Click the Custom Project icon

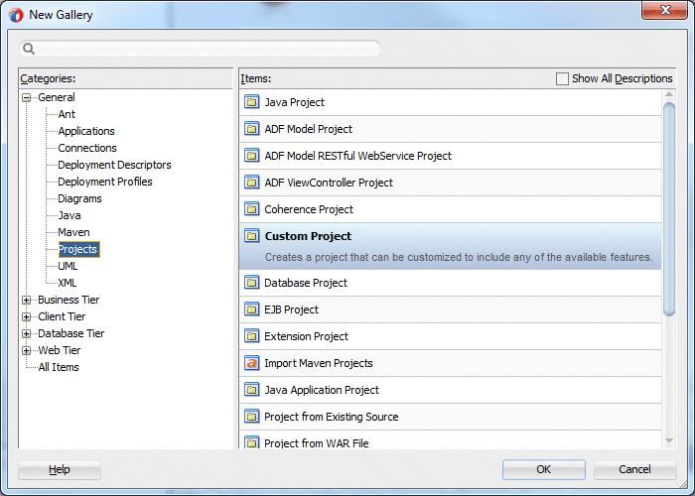click(252, 236)
